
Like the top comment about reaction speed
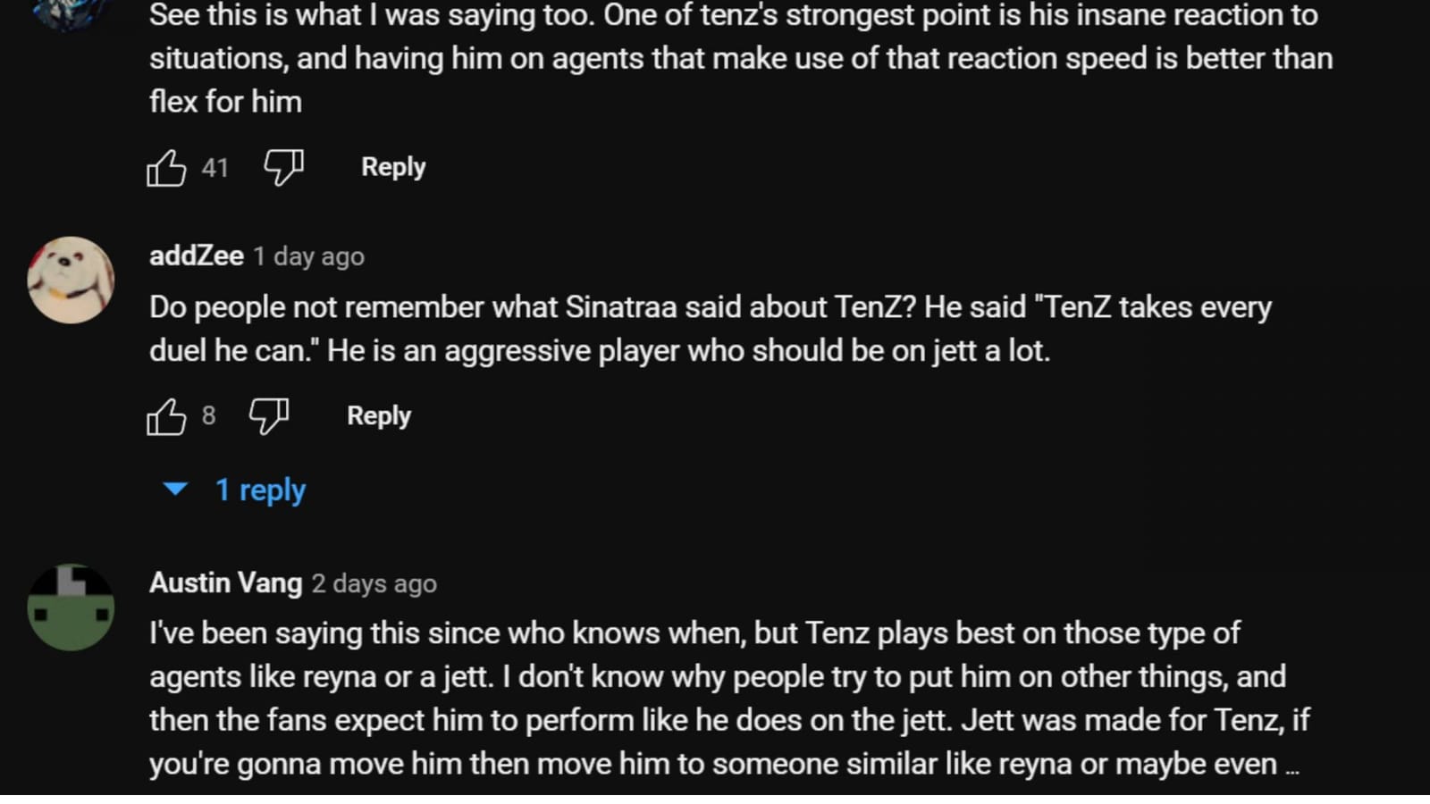(x=168, y=166)
